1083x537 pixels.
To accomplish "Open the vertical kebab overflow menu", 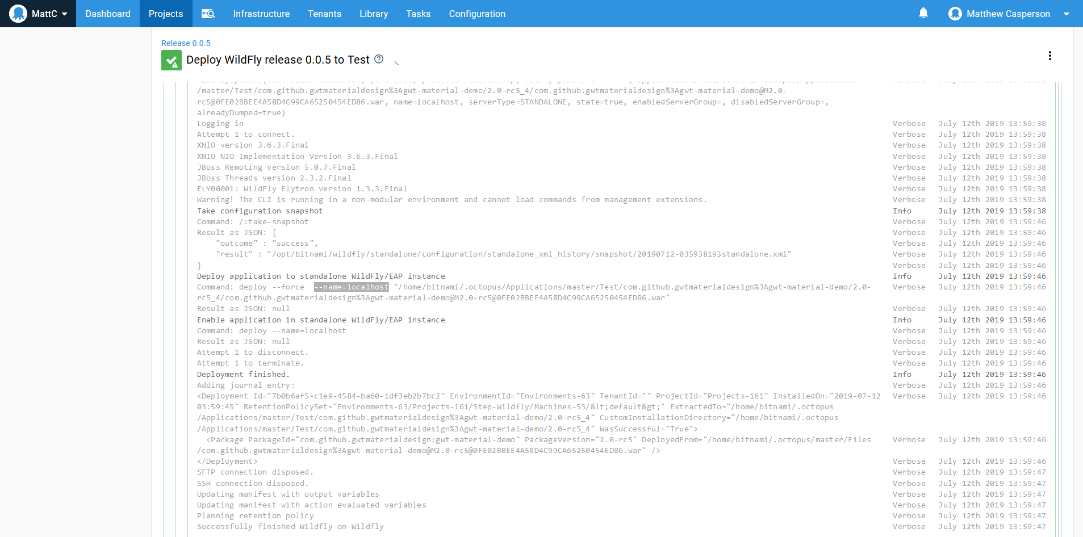I will pyautogui.click(x=1050, y=56).
